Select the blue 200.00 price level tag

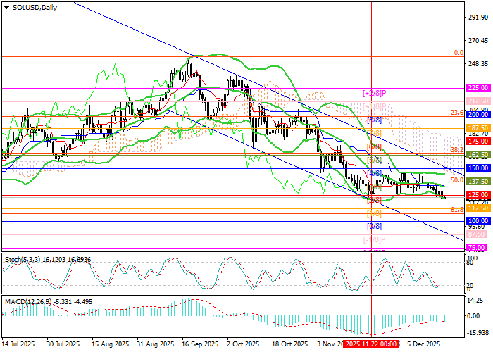(478, 114)
